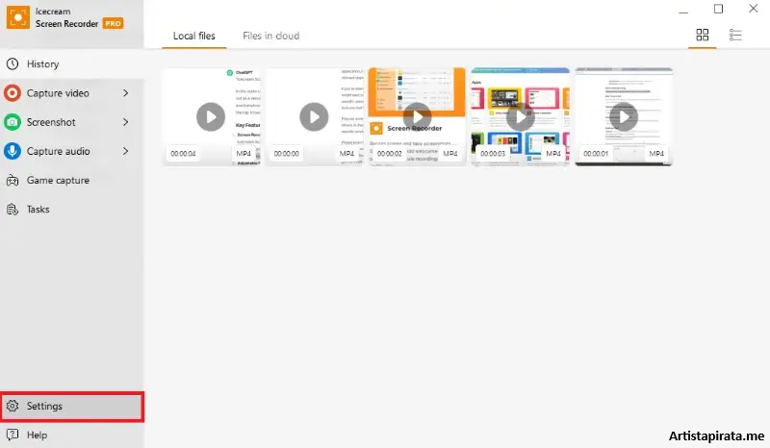Screen dimensions: 770x448
Task: Click MP4 badge on the 00:00:02 video
Action: click(x=449, y=154)
